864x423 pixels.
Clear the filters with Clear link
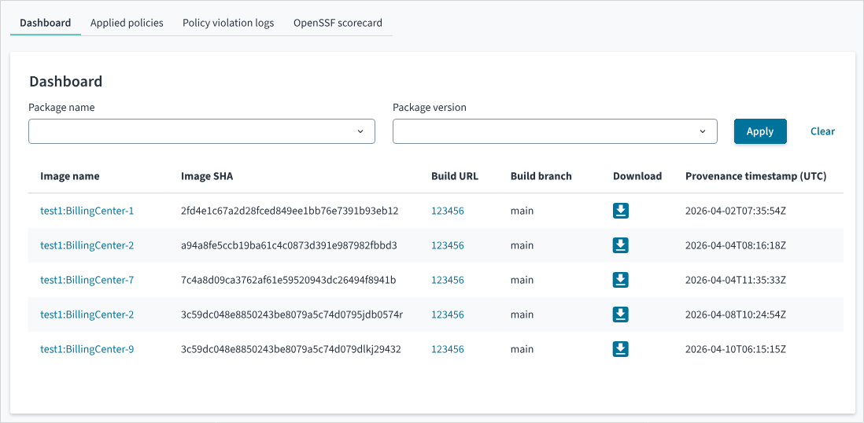coord(822,131)
